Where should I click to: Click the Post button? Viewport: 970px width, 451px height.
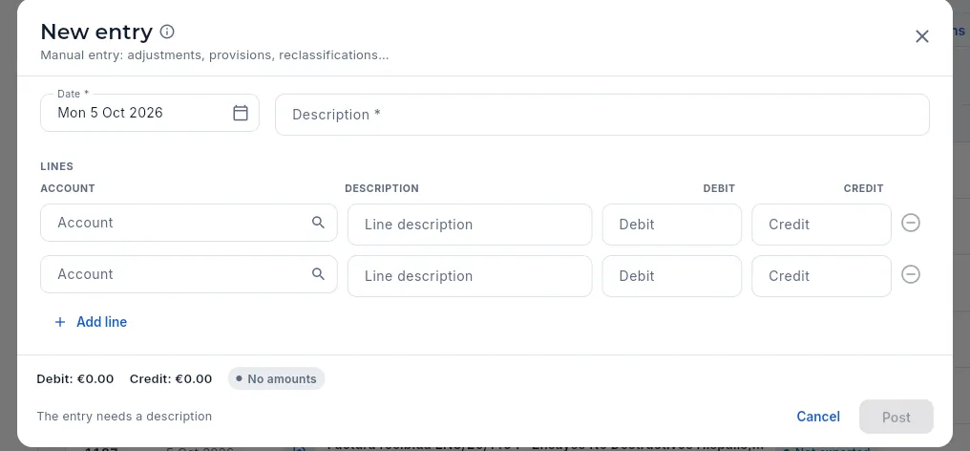(x=896, y=417)
